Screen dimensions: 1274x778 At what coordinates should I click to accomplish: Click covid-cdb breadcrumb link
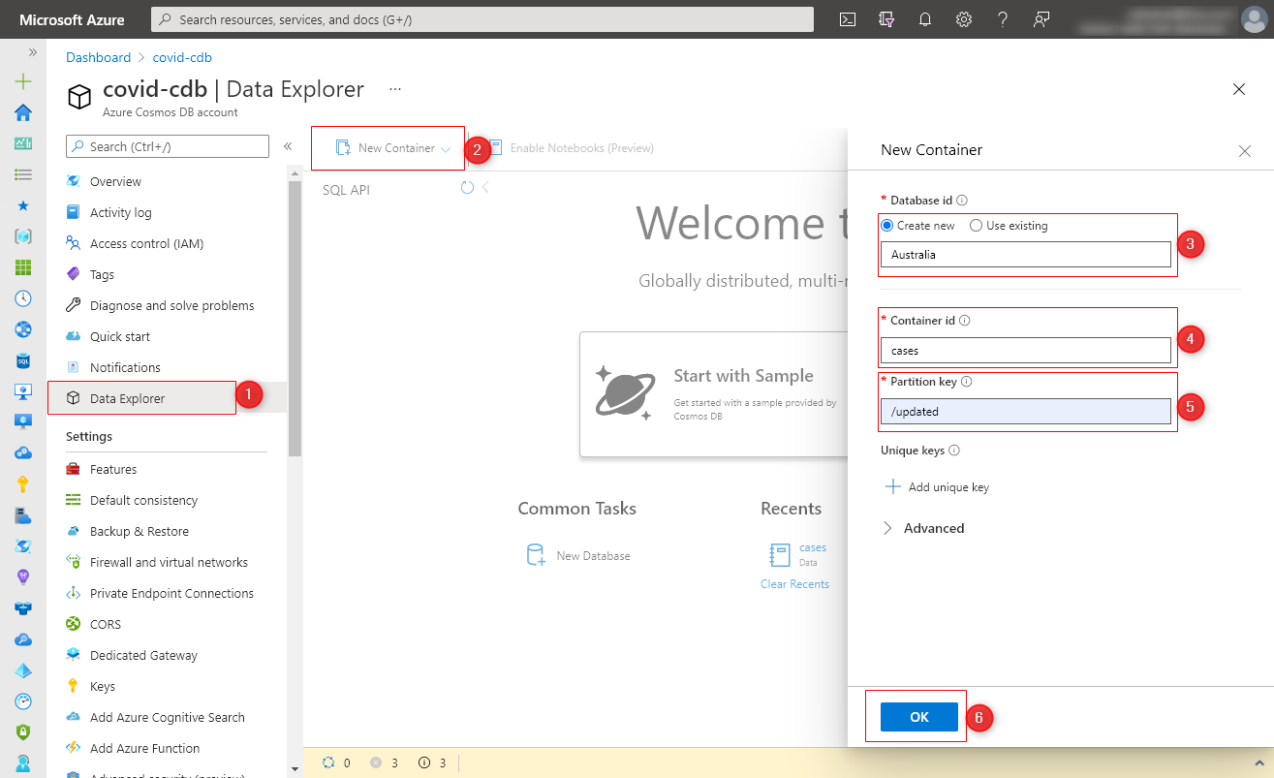182,57
